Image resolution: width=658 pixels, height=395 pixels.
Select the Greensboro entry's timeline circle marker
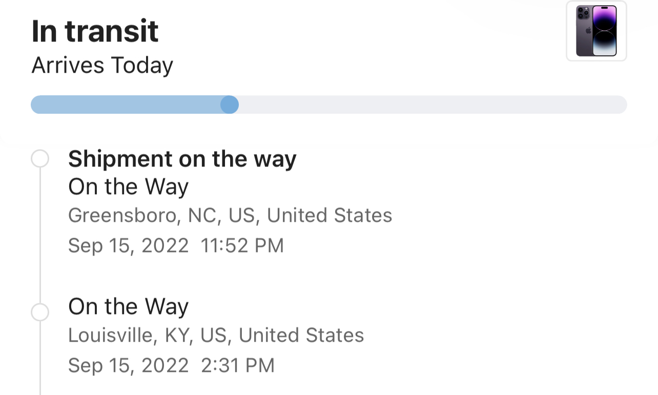(x=40, y=159)
